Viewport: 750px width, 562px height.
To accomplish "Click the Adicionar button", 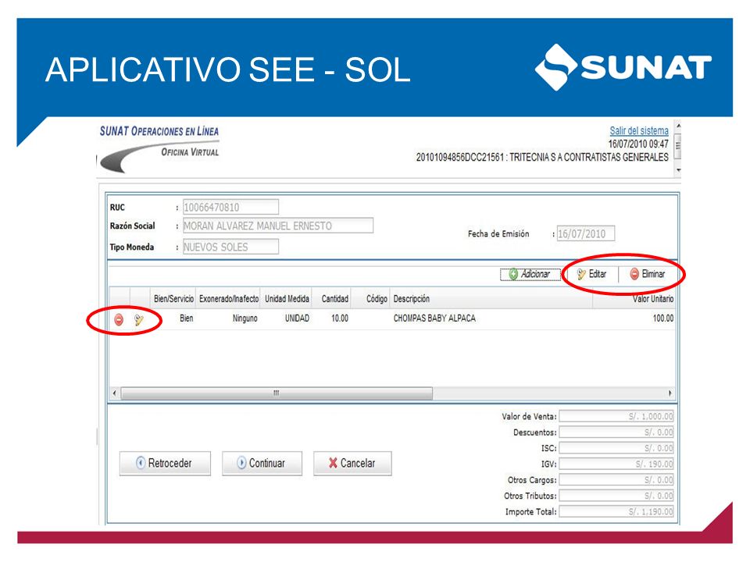I will click(x=530, y=274).
